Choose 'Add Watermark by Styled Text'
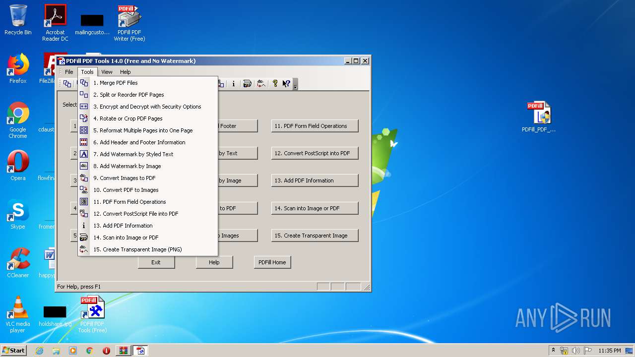This screenshot has width=635, height=357. 148,154
